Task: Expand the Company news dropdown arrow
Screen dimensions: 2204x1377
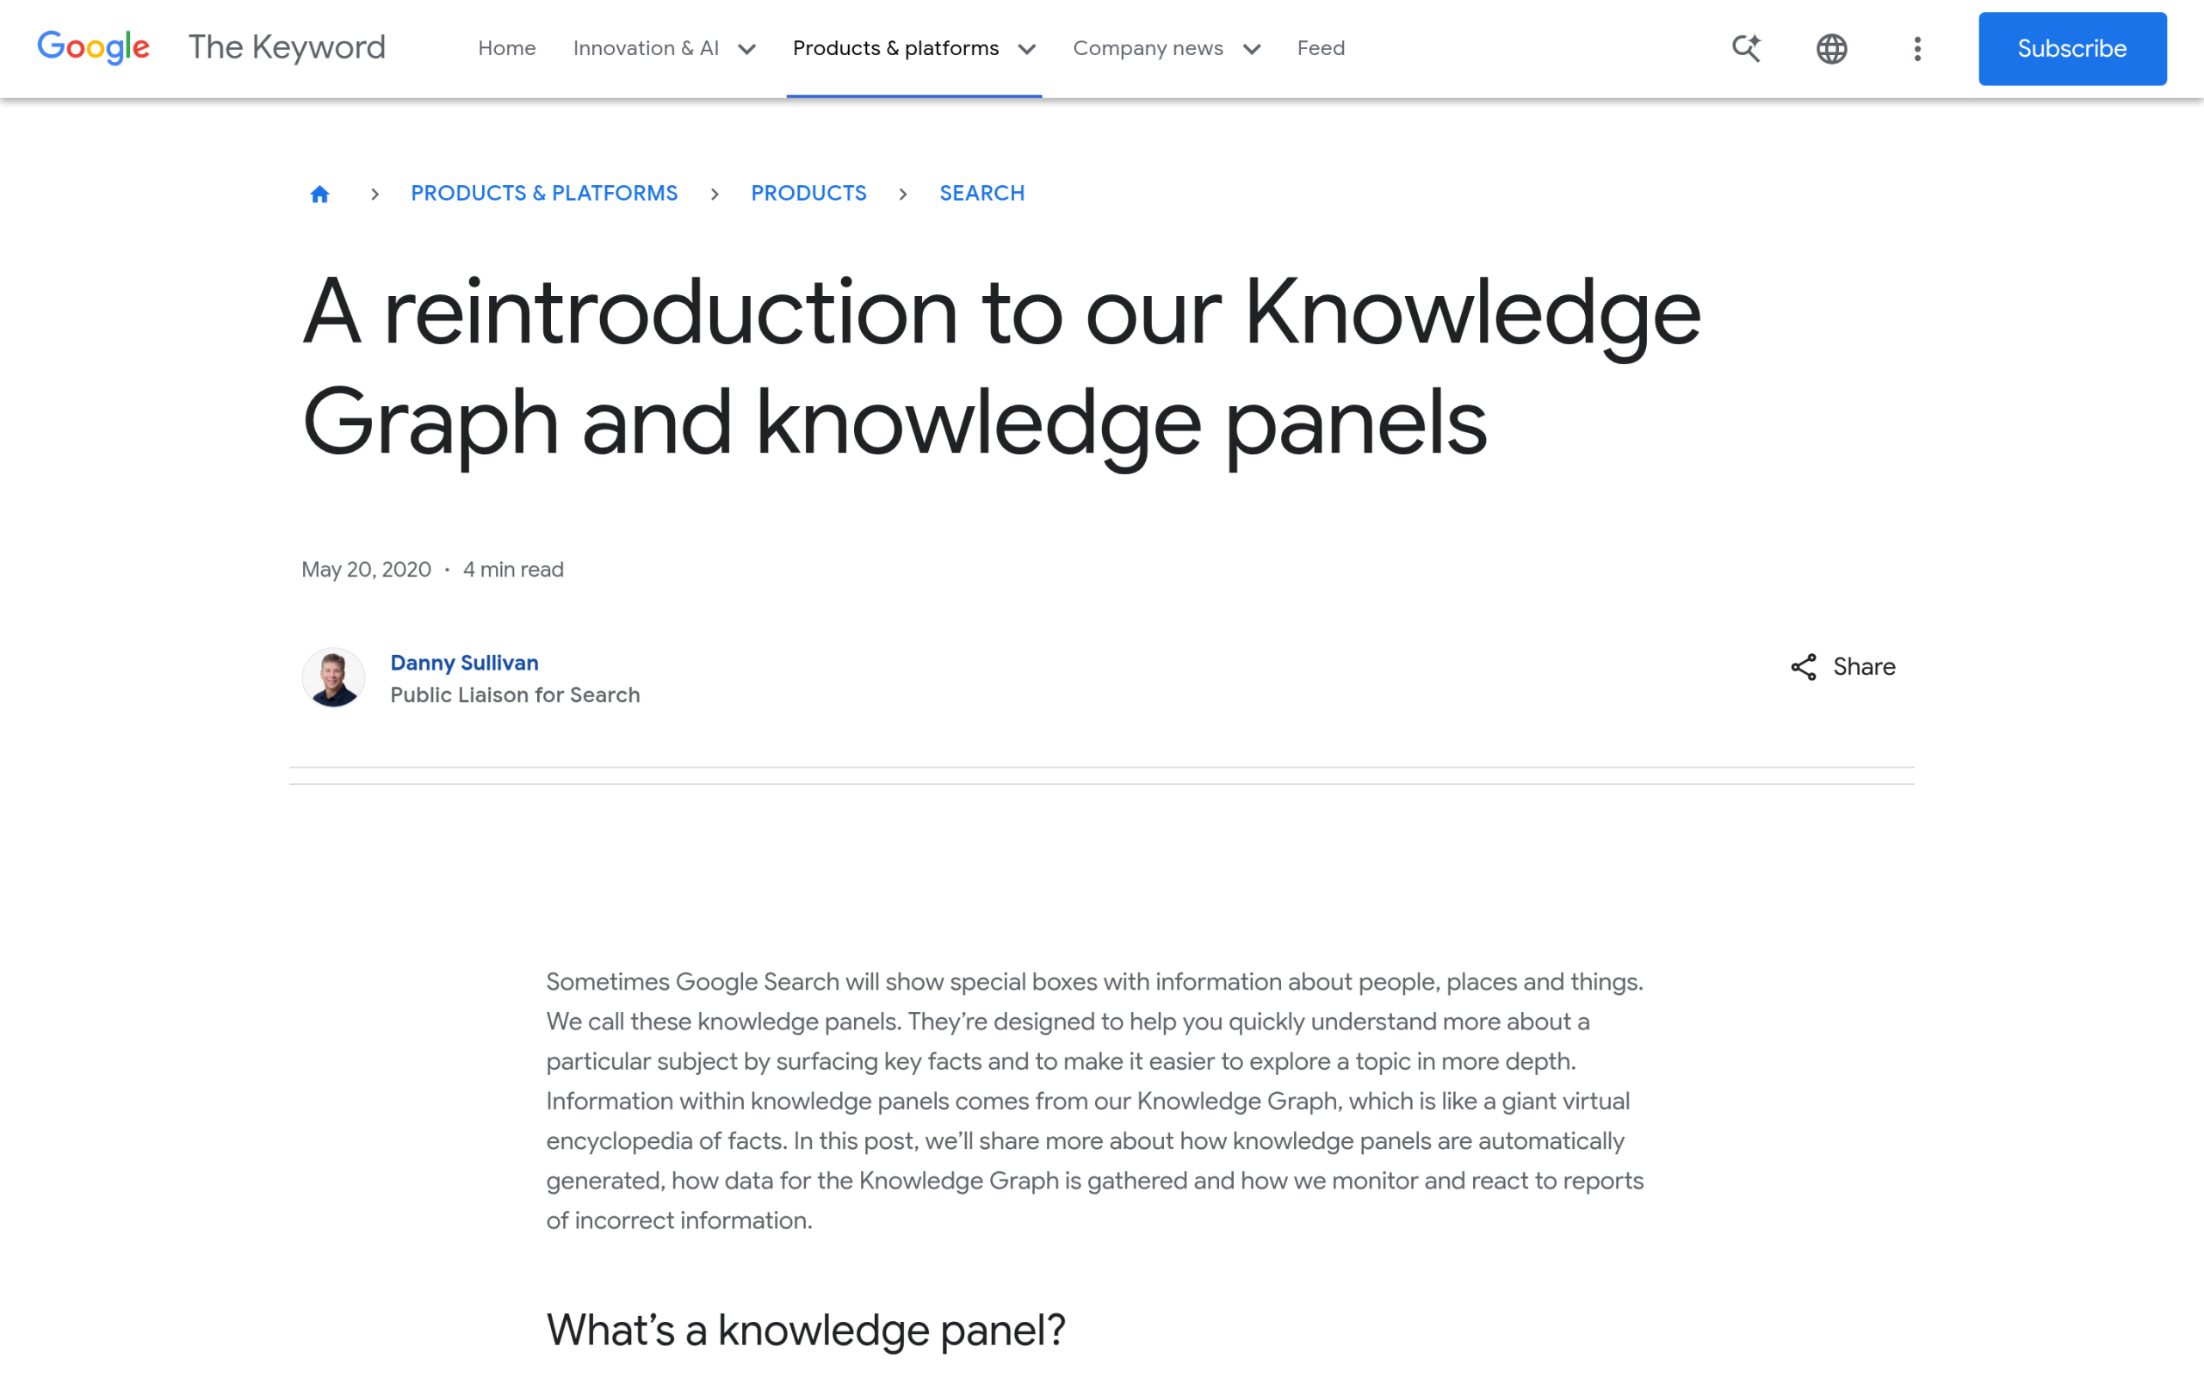Action: (x=1251, y=49)
